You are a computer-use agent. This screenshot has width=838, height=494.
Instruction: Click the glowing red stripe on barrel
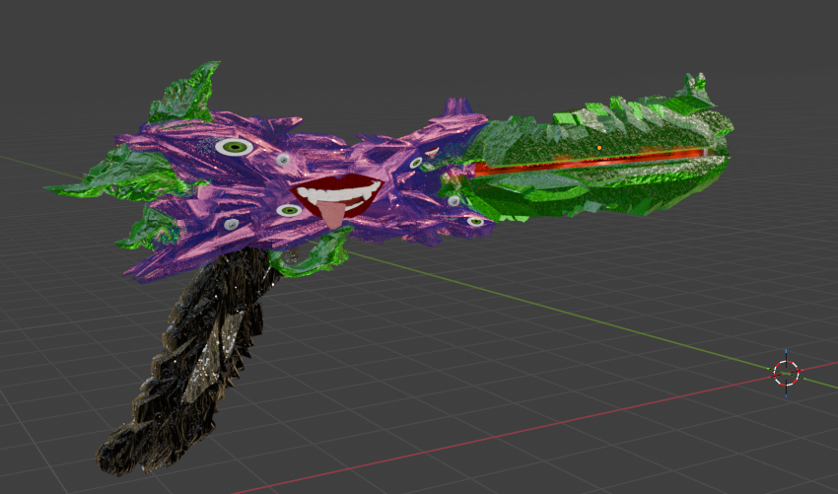(591, 161)
